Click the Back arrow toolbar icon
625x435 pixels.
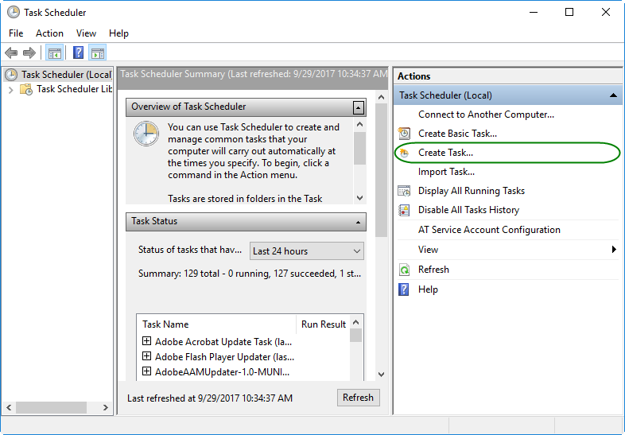[11, 52]
